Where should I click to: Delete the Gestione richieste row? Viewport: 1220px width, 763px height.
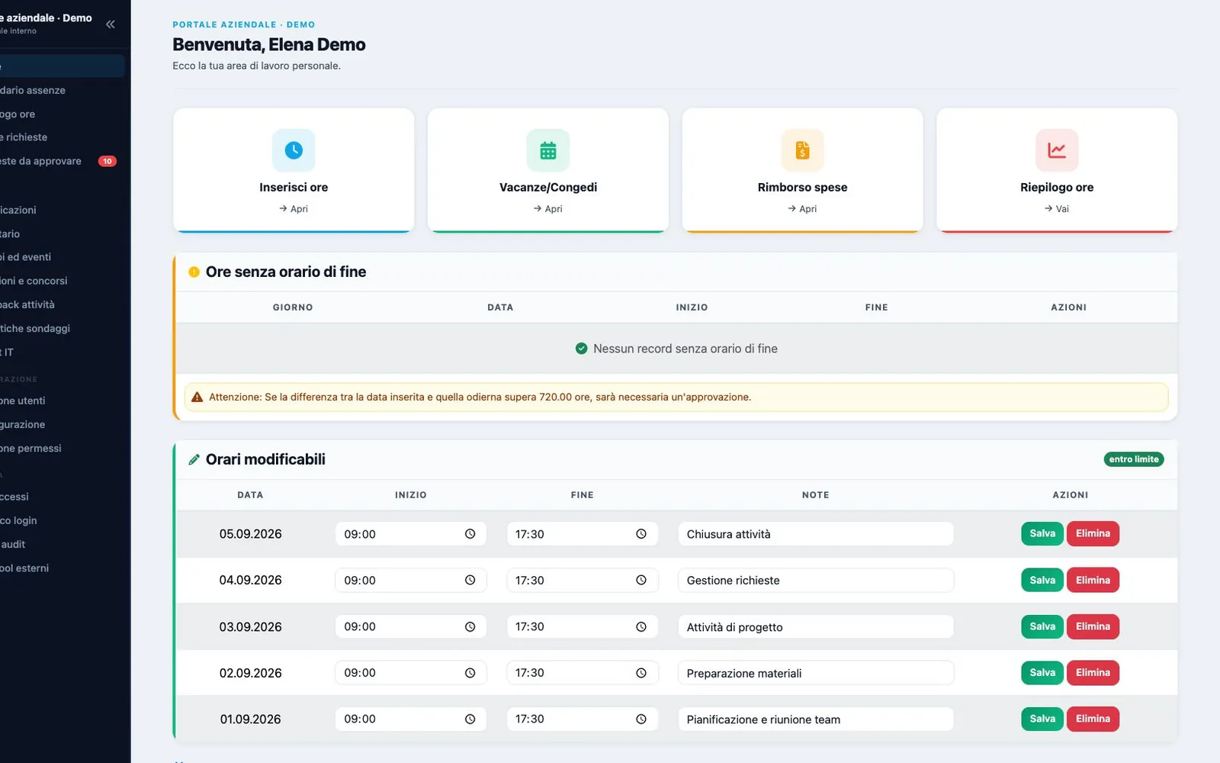tap(1093, 580)
